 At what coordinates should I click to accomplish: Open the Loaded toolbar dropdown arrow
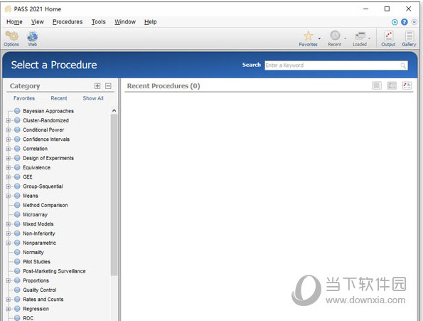coord(369,38)
